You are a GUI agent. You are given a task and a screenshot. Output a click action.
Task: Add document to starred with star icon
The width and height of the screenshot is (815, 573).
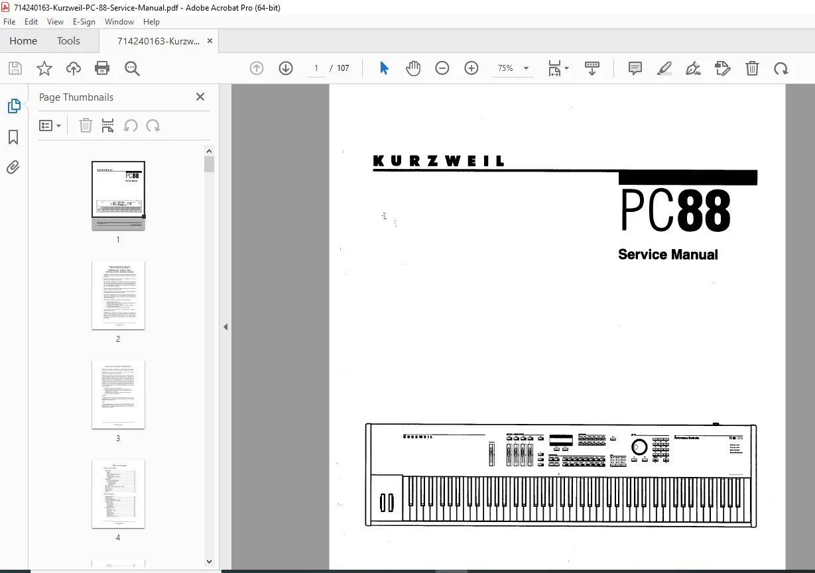point(44,68)
